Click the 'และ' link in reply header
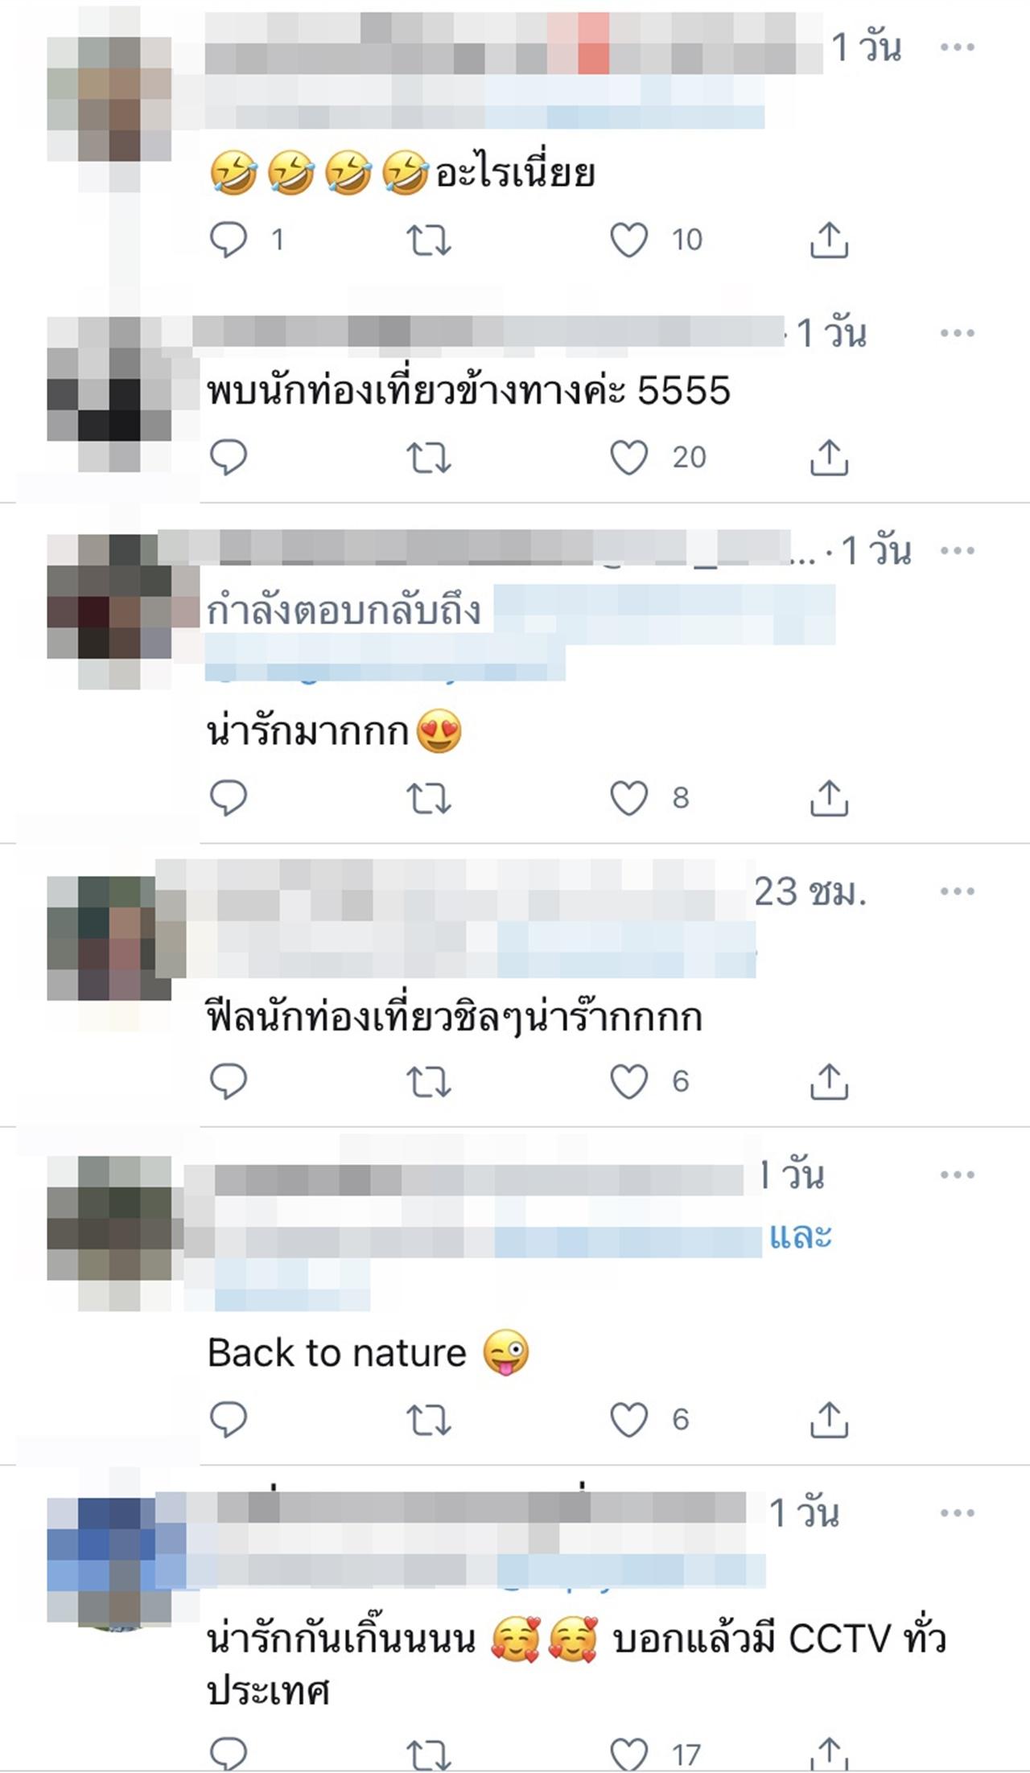1030x1773 pixels. pyautogui.click(x=800, y=1236)
